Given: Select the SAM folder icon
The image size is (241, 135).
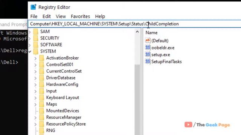Looking at the screenshot, I should coord(36,31).
